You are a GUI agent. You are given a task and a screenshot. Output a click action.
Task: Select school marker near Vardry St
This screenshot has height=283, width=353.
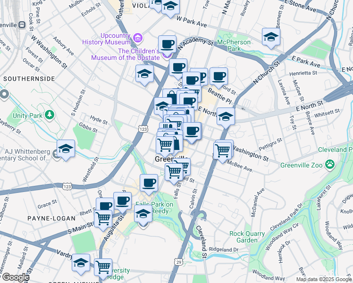click(x=81, y=264)
